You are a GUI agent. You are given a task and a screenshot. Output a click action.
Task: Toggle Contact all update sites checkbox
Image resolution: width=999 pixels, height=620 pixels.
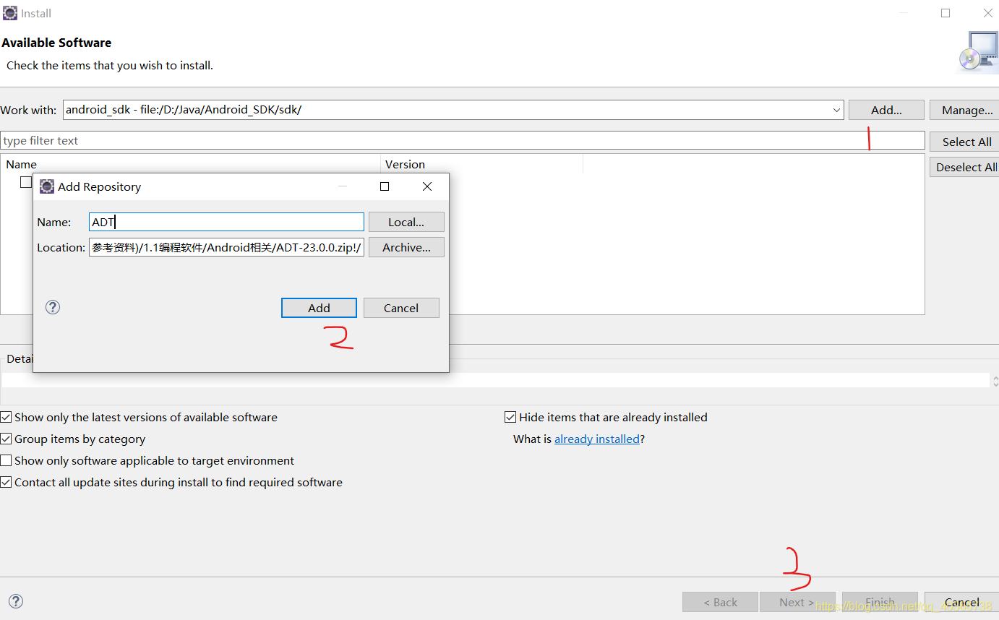pyautogui.click(x=6, y=482)
